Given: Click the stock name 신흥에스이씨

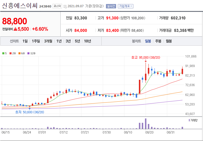Looking at the screenshot, I should (x=20, y=6).
